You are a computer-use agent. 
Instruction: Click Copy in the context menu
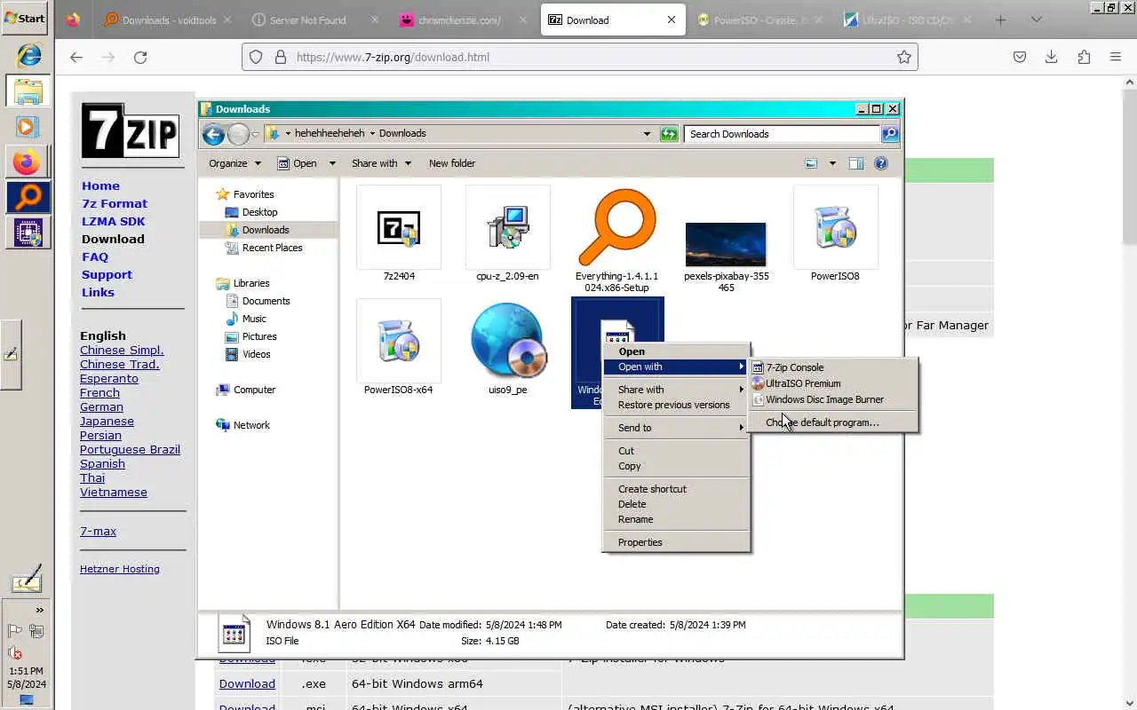[677, 466]
